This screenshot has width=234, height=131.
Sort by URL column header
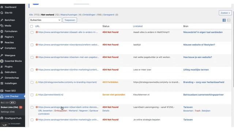pos(37,26)
